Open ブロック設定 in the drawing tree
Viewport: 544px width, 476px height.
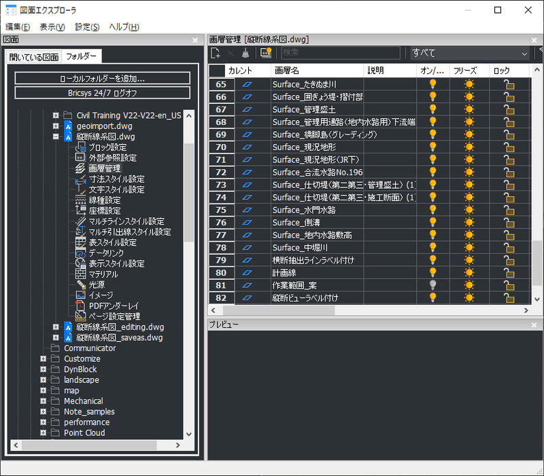click(107, 147)
